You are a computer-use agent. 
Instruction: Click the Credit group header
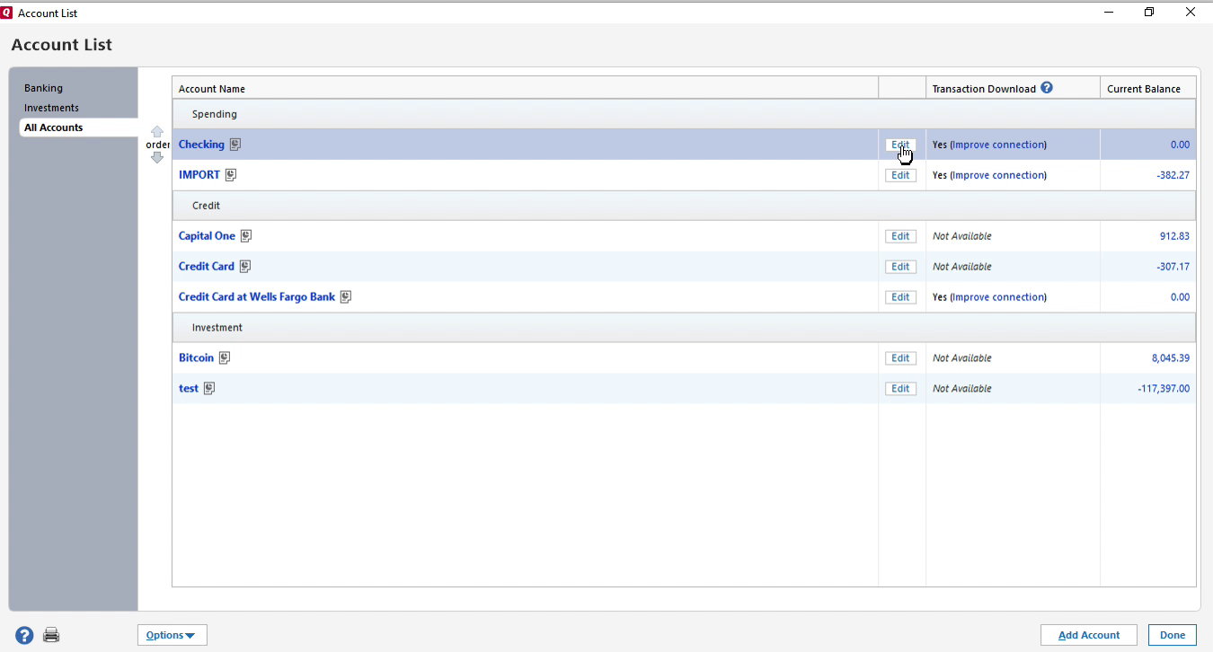click(x=684, y=206)
